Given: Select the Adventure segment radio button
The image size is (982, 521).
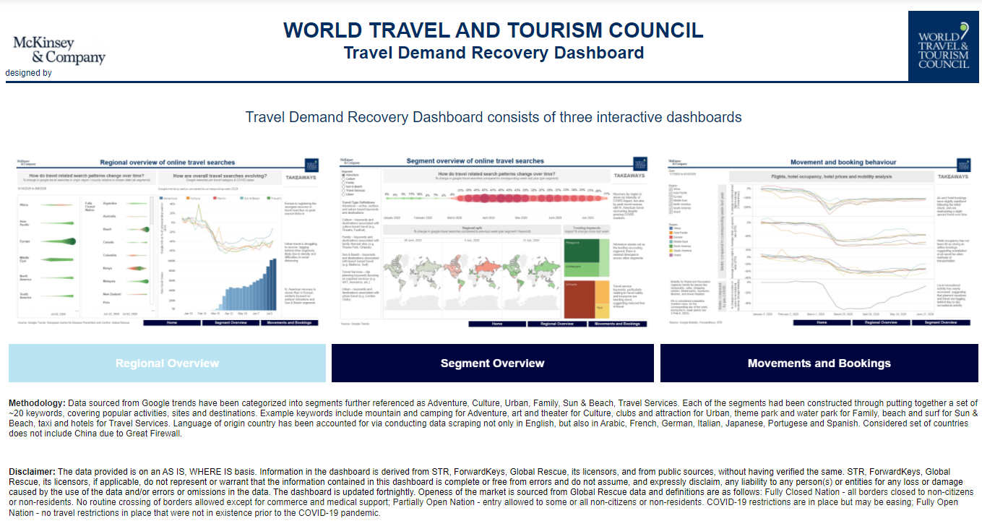Looking at the screenshot, I should tap(343, 174).
